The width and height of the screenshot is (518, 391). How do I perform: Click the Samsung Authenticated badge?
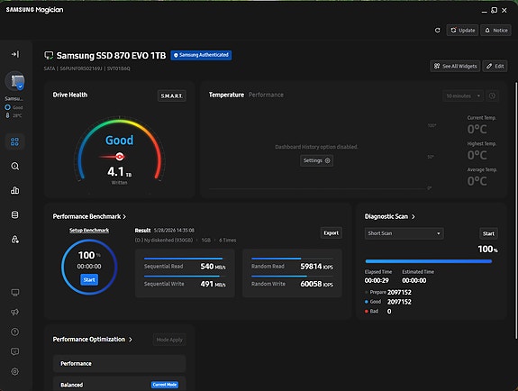[201, 55]
